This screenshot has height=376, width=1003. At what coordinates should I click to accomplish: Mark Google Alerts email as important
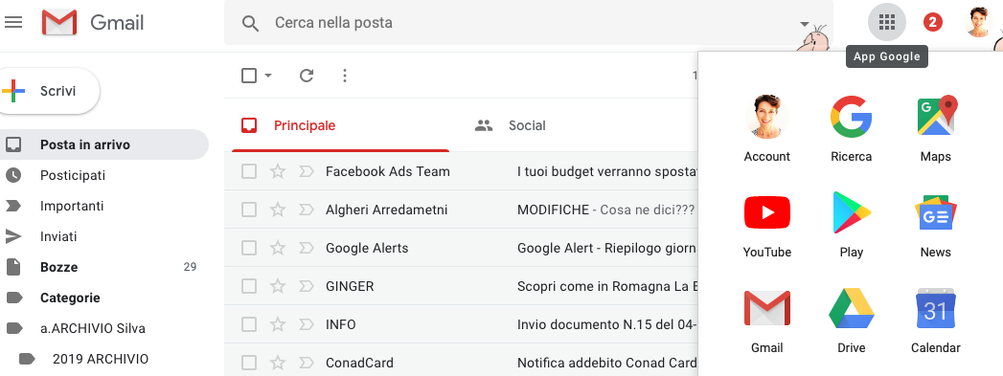click(307, 248)
